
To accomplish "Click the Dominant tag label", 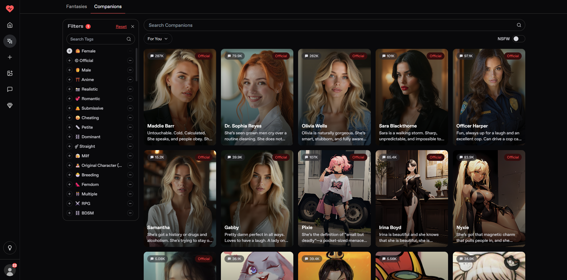I will coord(91,137).
